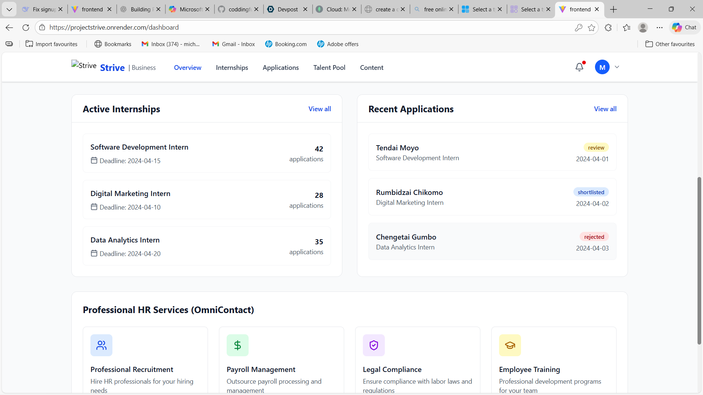Click the Professional Recruitment people icon
The height and width of the screenshot is (395, 703).
[x=101, y=345]
